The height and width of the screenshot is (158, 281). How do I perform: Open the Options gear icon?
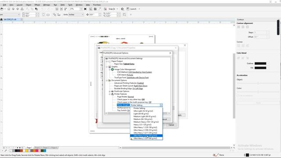click(122, 9)
